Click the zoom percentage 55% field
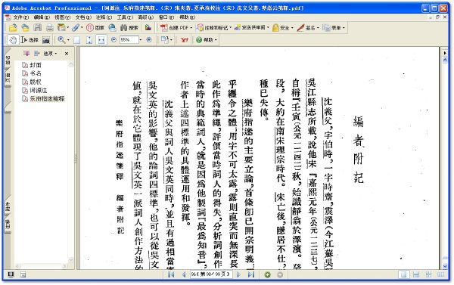This screenshot has width=454, height=285. pos(129,40)
